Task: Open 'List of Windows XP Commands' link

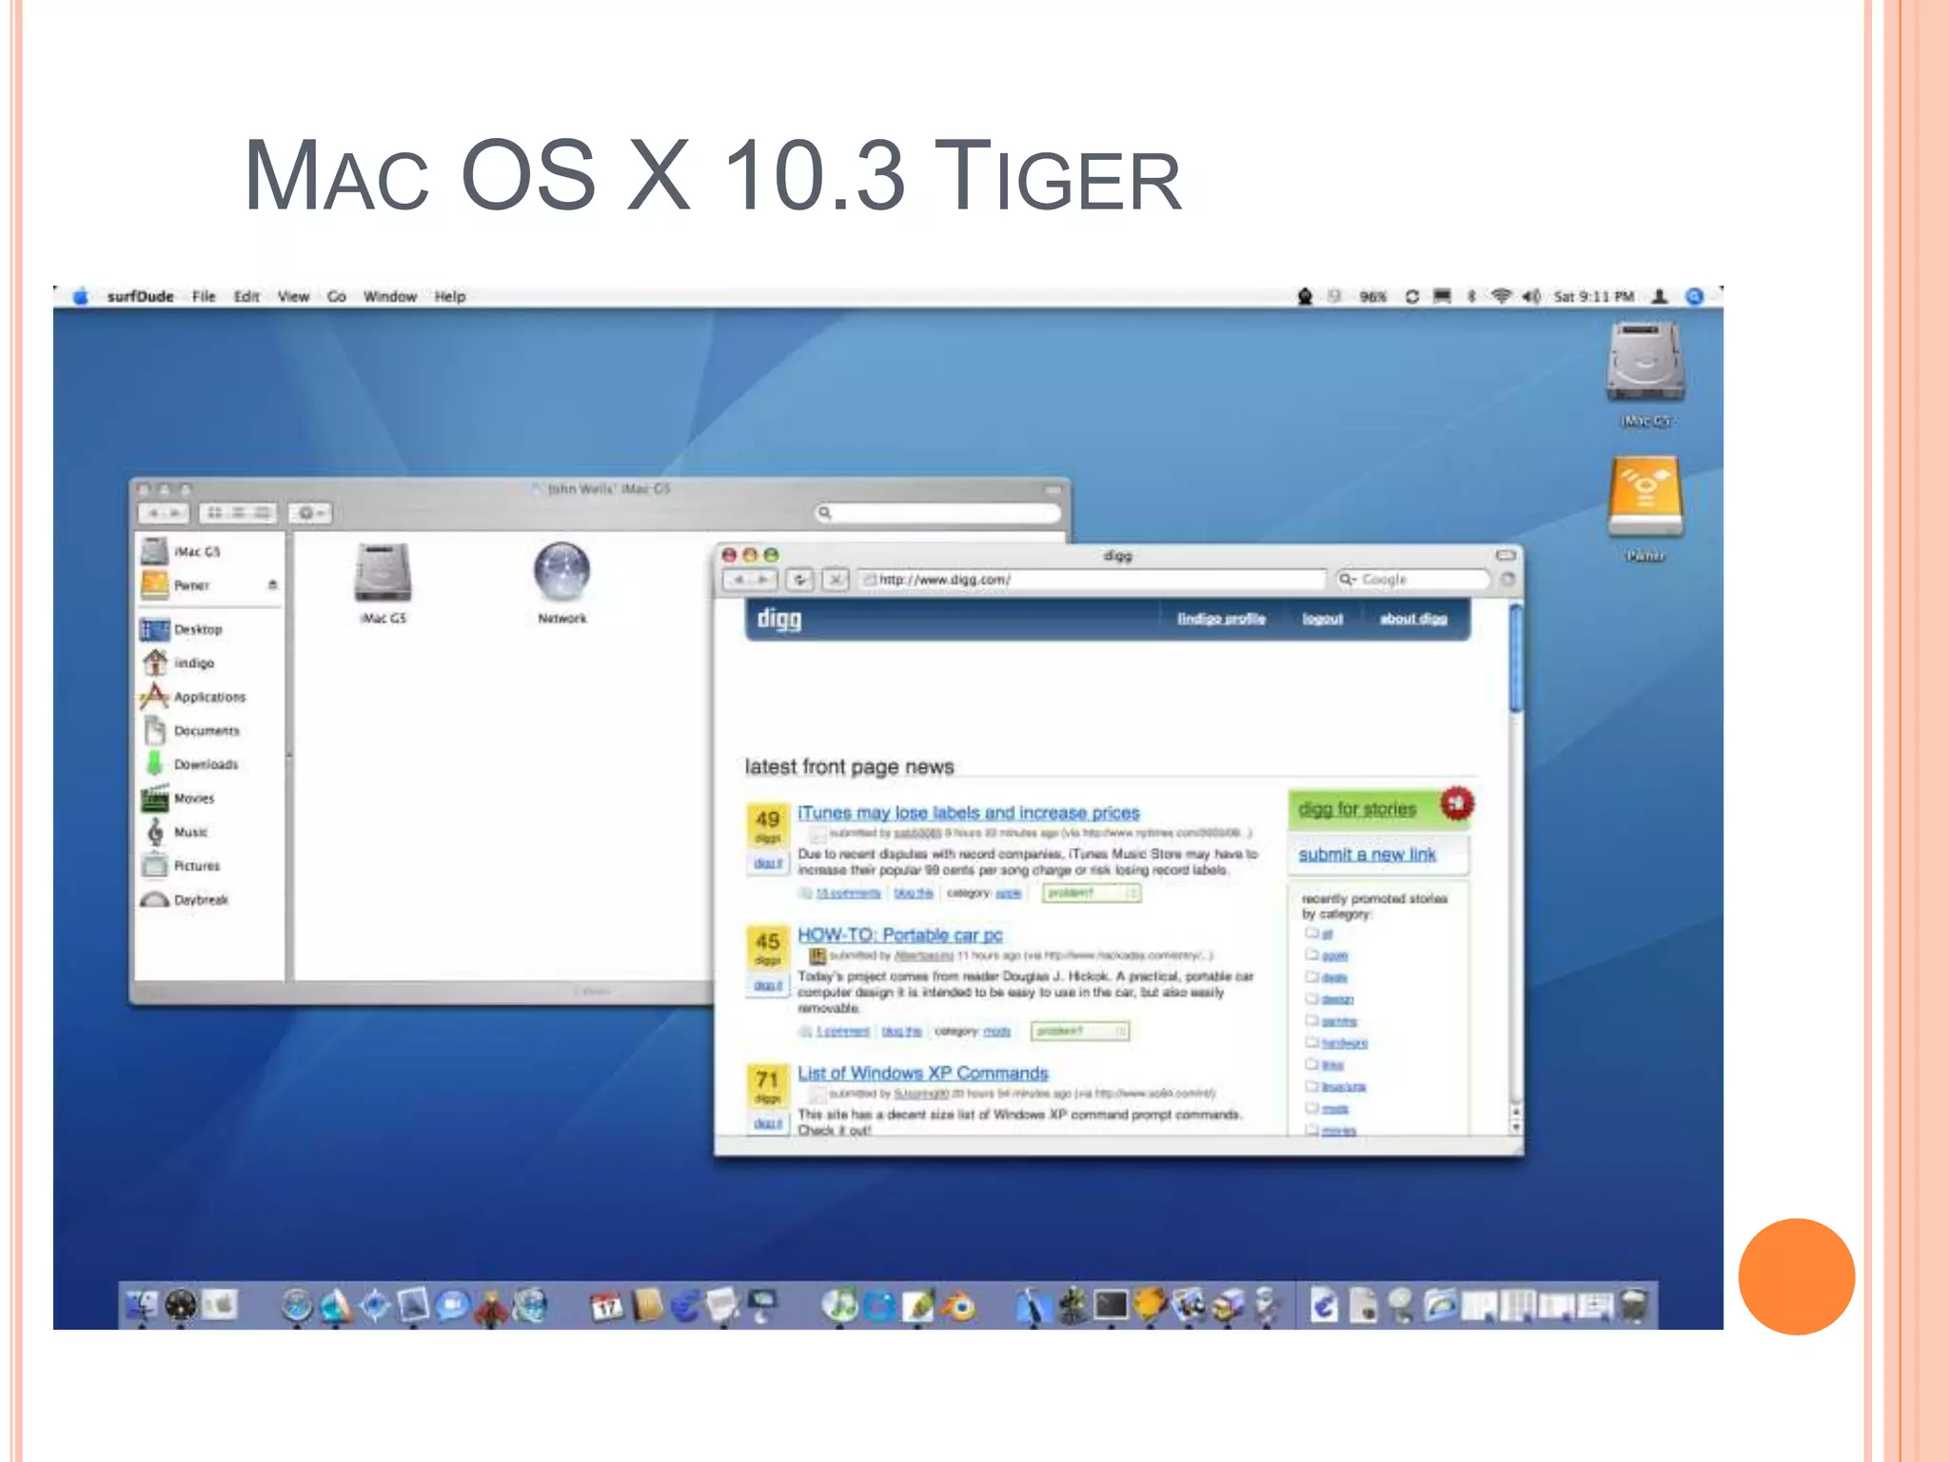Action: (x=922, y=1073)
